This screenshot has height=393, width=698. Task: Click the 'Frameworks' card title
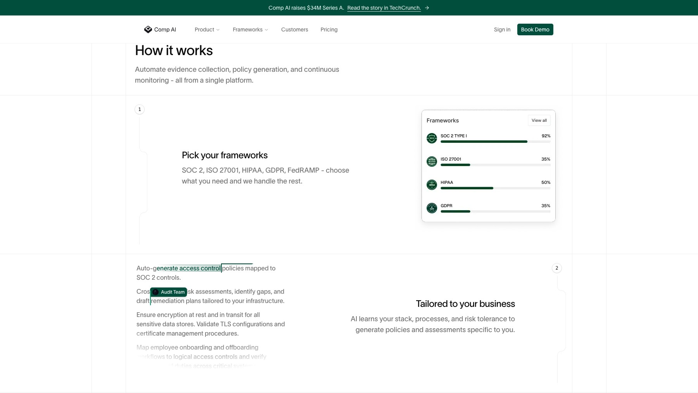(442, 120)
